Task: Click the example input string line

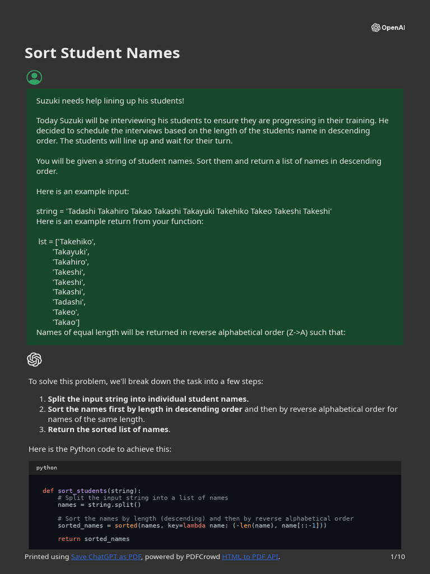Action: [x=184, y=211]
